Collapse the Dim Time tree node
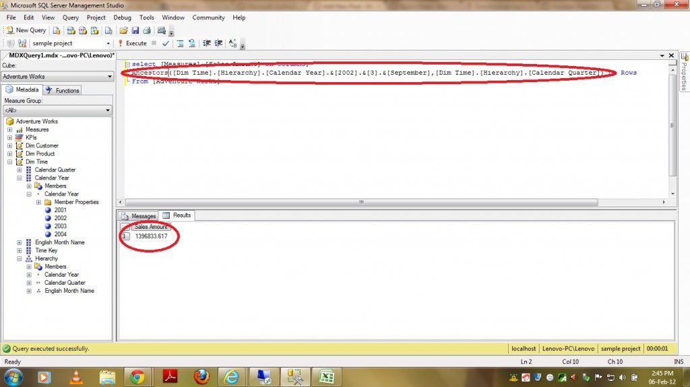Image resolution: width=690 pixels, height=387 pixels. coord(9,162)
